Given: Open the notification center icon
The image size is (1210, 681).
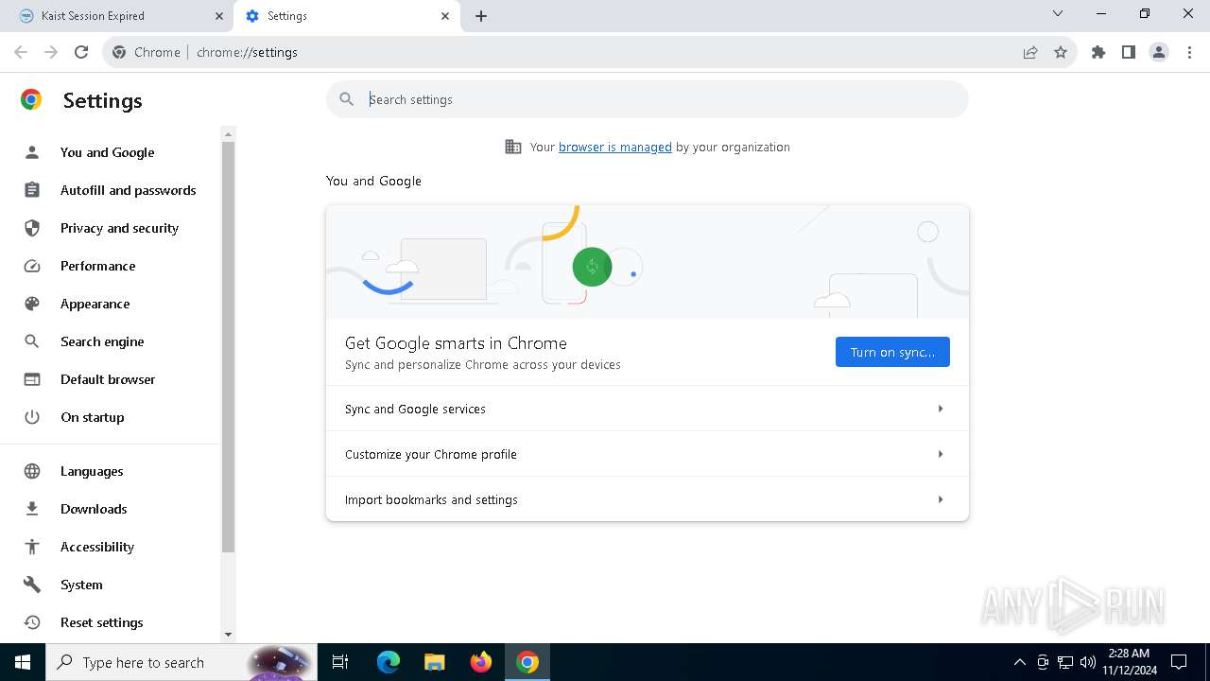Looking at the screenshot, I should [x=1179, y=662].
